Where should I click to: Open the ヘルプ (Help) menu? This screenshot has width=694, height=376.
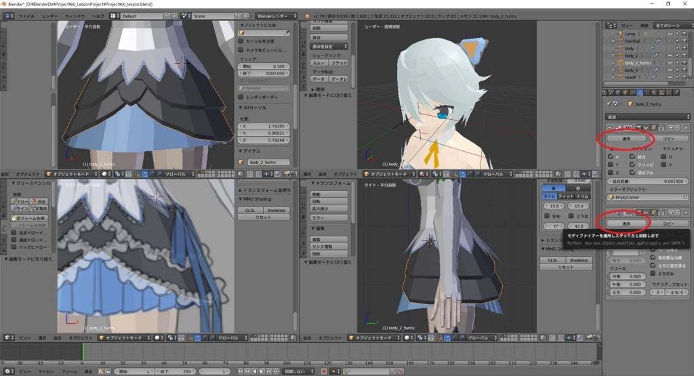point(98,16)
